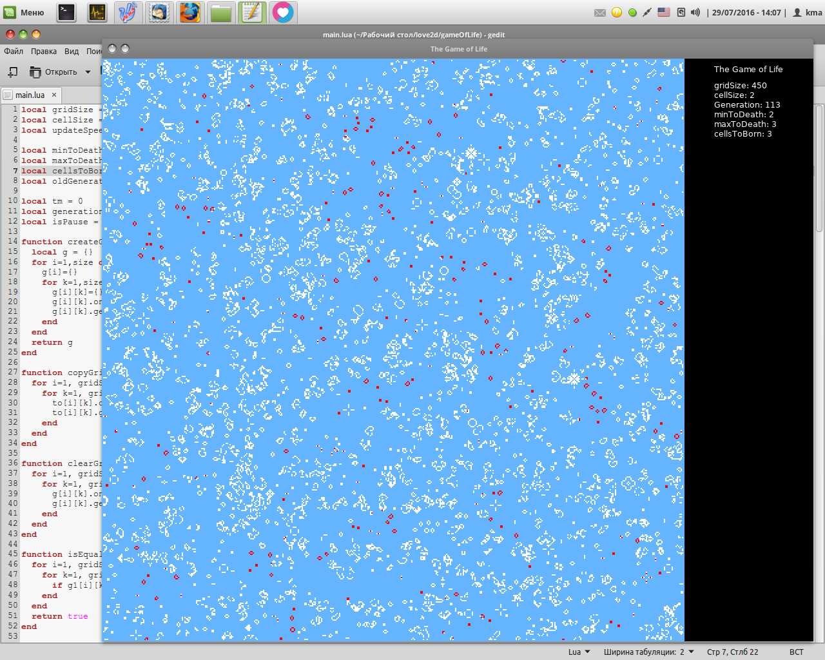Close the main.lua tab with its x
Screen dimensions: 825x660
(54, 95)
